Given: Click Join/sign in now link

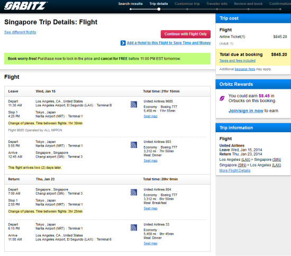Looking at the screenshot, I should pos(245,111).
